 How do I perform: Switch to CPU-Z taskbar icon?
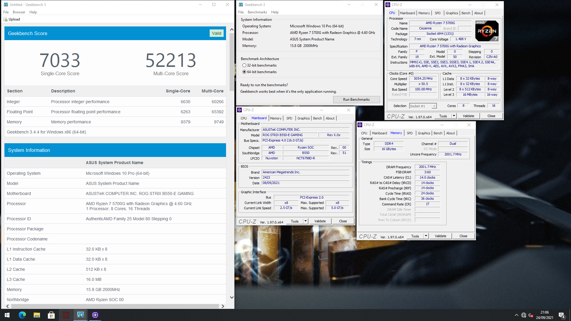[x=95, y=315]
